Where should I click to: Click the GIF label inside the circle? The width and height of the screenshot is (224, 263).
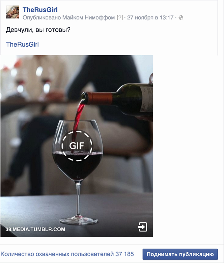[77, 146]
